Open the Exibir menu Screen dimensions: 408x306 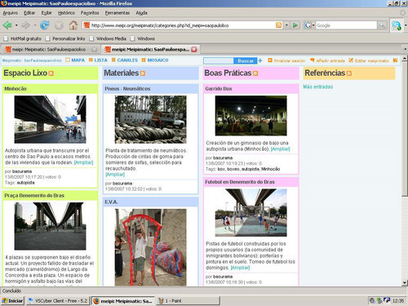pos(47,13)
